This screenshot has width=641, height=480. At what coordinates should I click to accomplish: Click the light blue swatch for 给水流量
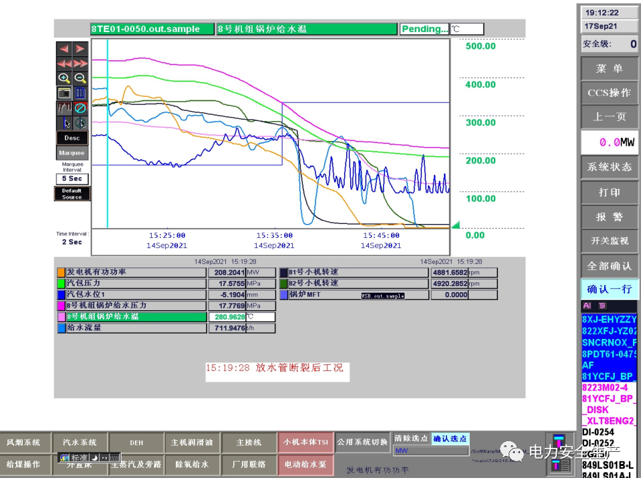coord(61,328)
